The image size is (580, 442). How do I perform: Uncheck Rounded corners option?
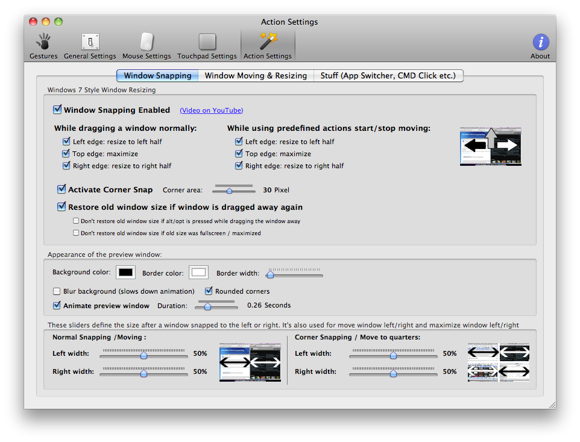209,291
